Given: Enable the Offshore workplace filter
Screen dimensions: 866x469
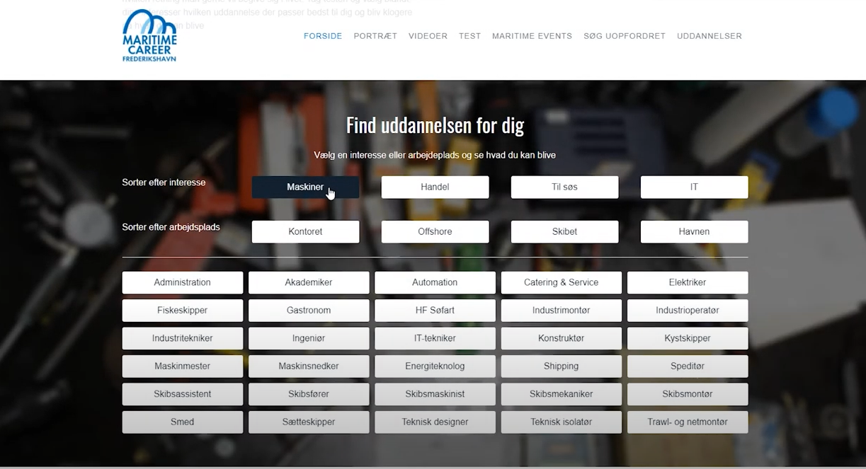Looking at the screenshot, I should pyautogui.click(x=435, y=232).
